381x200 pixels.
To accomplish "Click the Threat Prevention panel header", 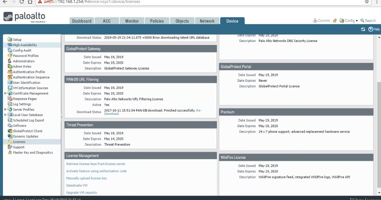I will [140, 125].
